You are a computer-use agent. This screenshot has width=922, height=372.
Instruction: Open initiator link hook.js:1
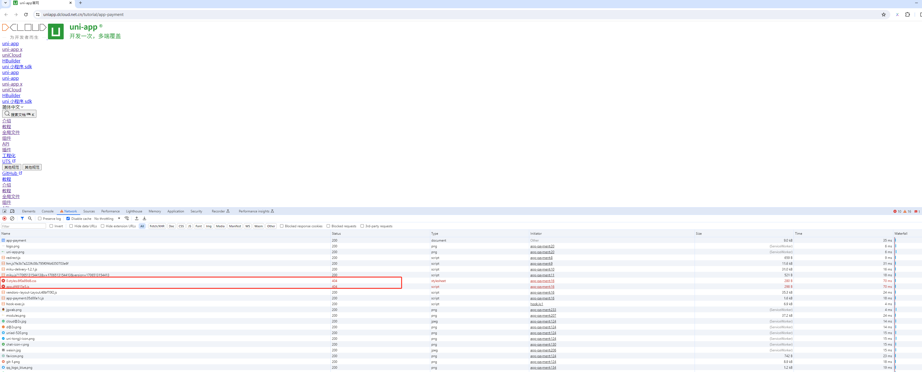click(x=536, y=304)
